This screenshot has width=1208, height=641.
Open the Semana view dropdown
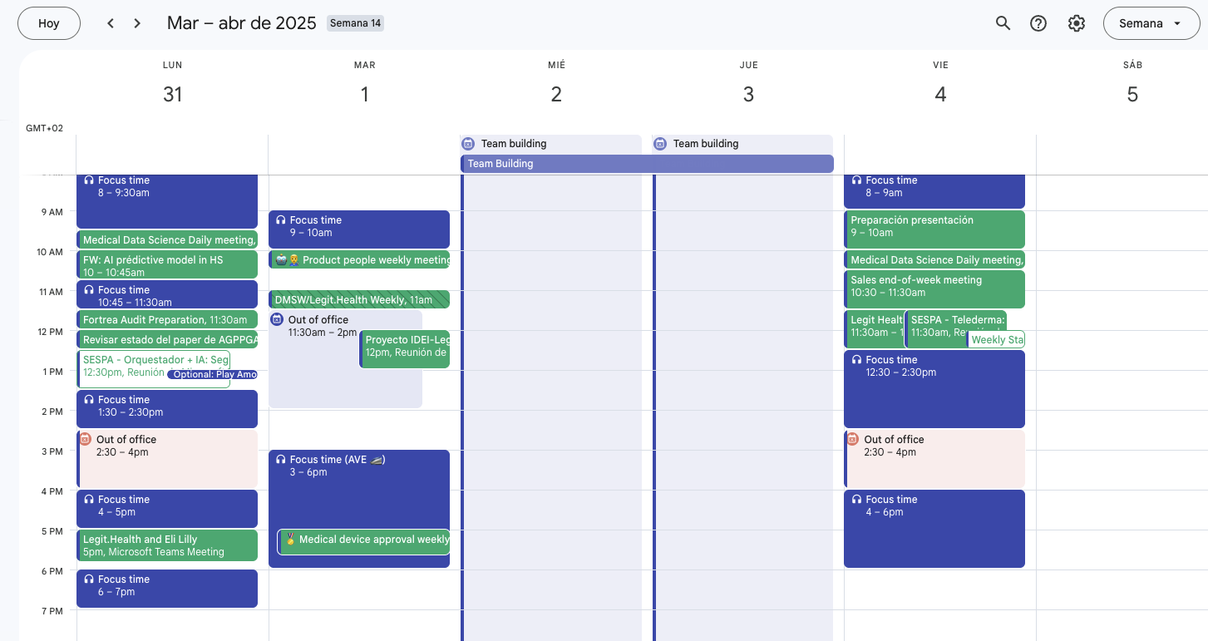(x=1151, y=23)
